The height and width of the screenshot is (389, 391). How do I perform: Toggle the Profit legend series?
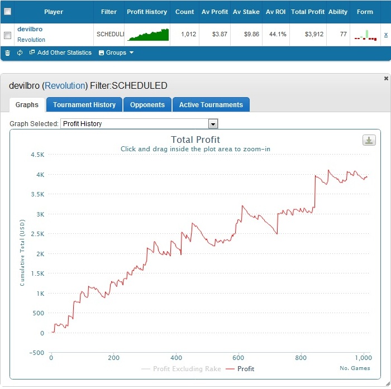tap(240, 369)
